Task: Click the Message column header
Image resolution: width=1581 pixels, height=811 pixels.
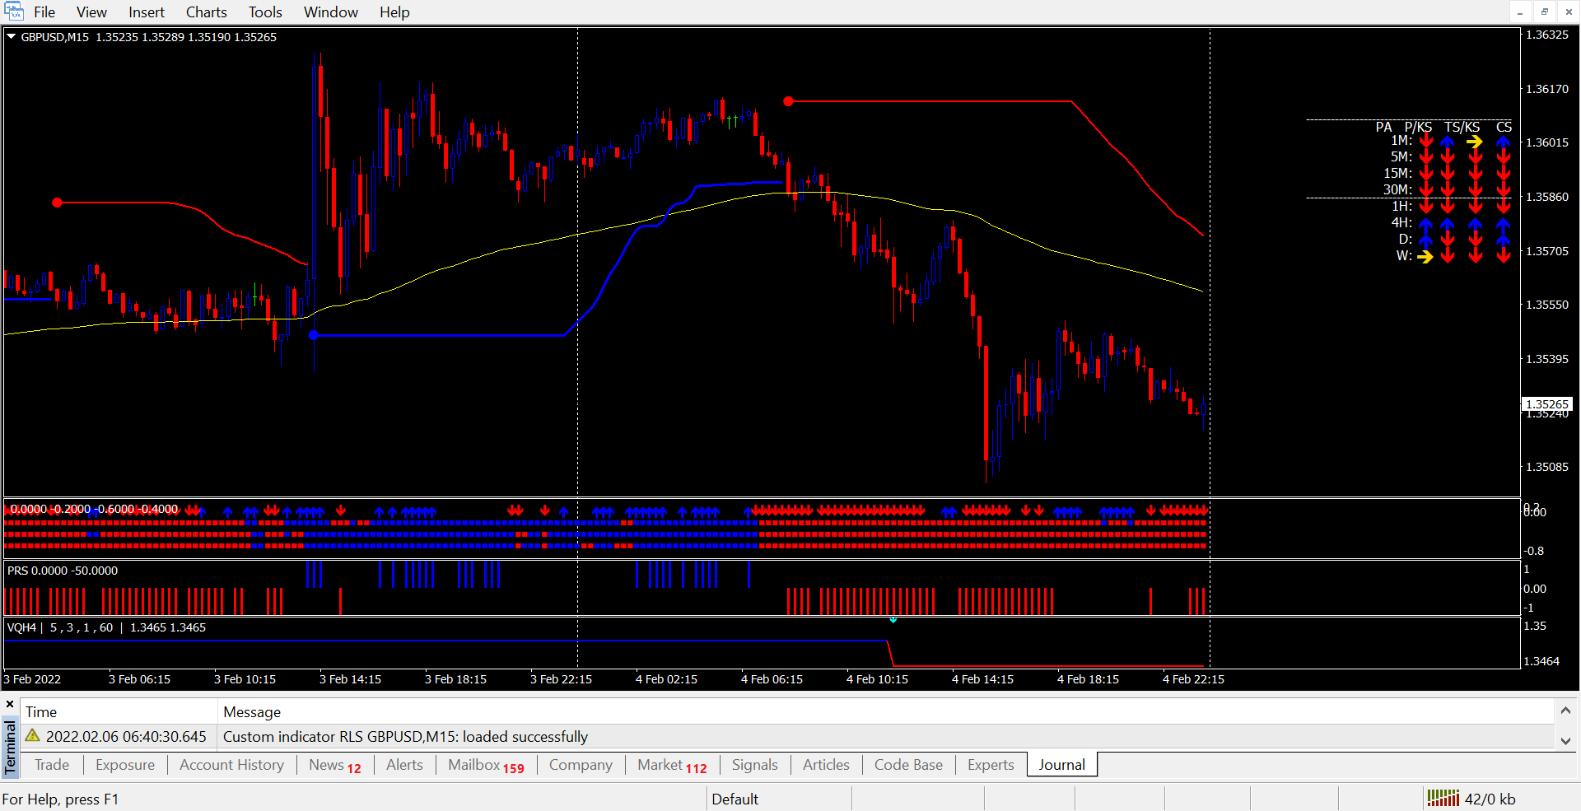Action: pyautogui.click(x=252, y=712)
